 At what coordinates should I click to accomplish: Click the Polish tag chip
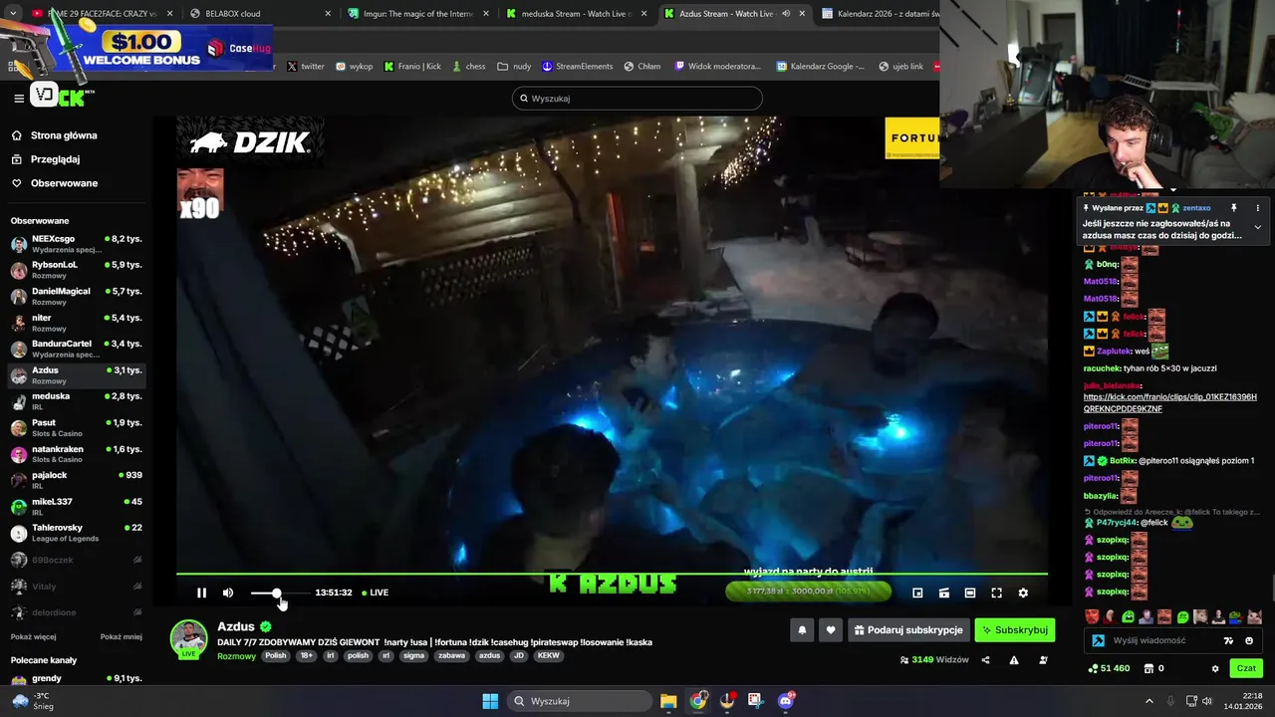(276, 656)
